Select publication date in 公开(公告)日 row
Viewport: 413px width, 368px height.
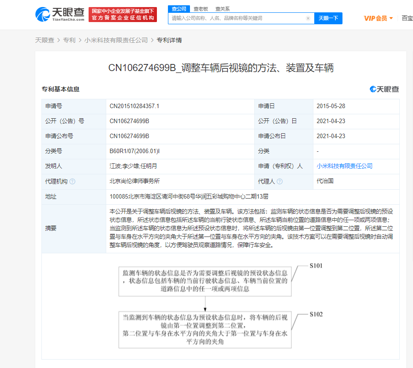[x=331, y=121]
